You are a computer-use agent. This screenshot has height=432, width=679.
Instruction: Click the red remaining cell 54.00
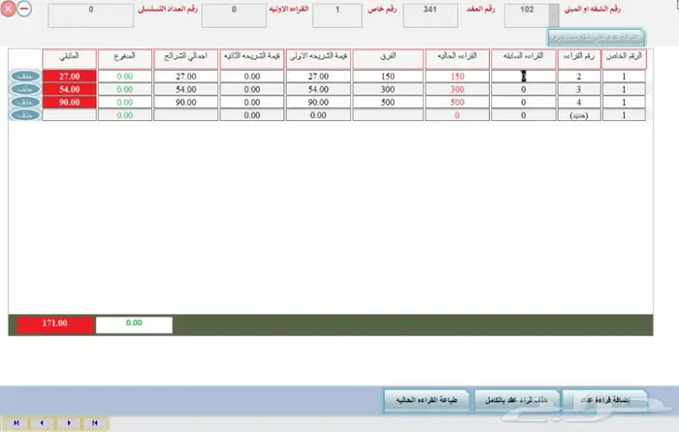[x=69, y=89]
